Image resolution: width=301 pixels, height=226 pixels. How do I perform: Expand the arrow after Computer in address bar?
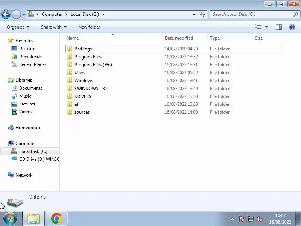coord(67,14)
